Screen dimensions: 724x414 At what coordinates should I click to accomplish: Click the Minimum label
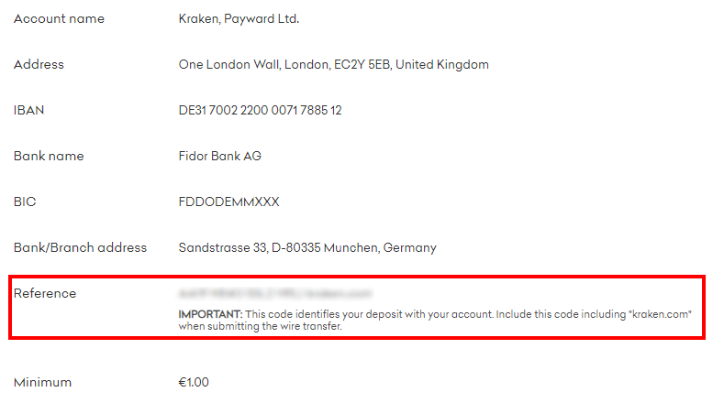click(x=42, y=383)
